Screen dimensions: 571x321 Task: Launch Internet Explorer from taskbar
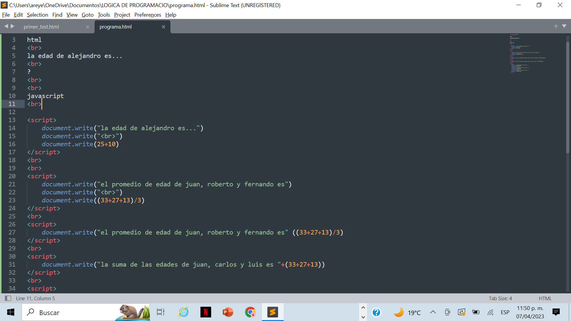tap(183, 312)
